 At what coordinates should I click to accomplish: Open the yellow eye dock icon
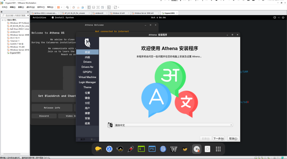pyautogui.click(x=184, y=149)
